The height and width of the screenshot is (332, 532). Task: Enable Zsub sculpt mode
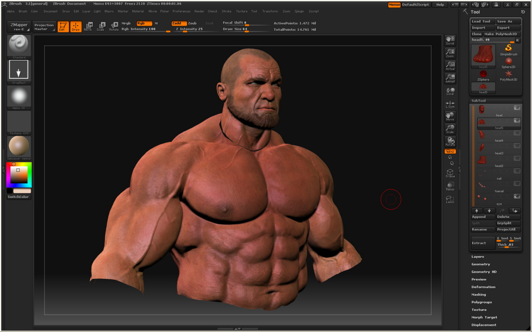[192, 23]
